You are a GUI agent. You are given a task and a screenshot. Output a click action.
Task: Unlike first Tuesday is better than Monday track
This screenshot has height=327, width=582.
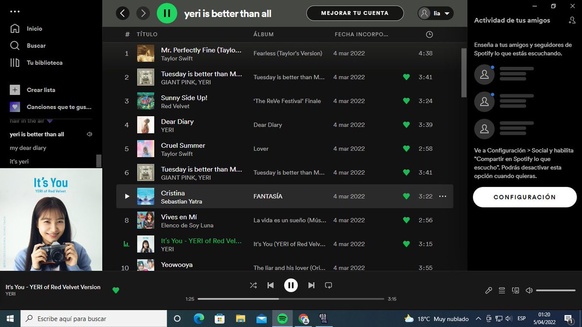point(406,77)
